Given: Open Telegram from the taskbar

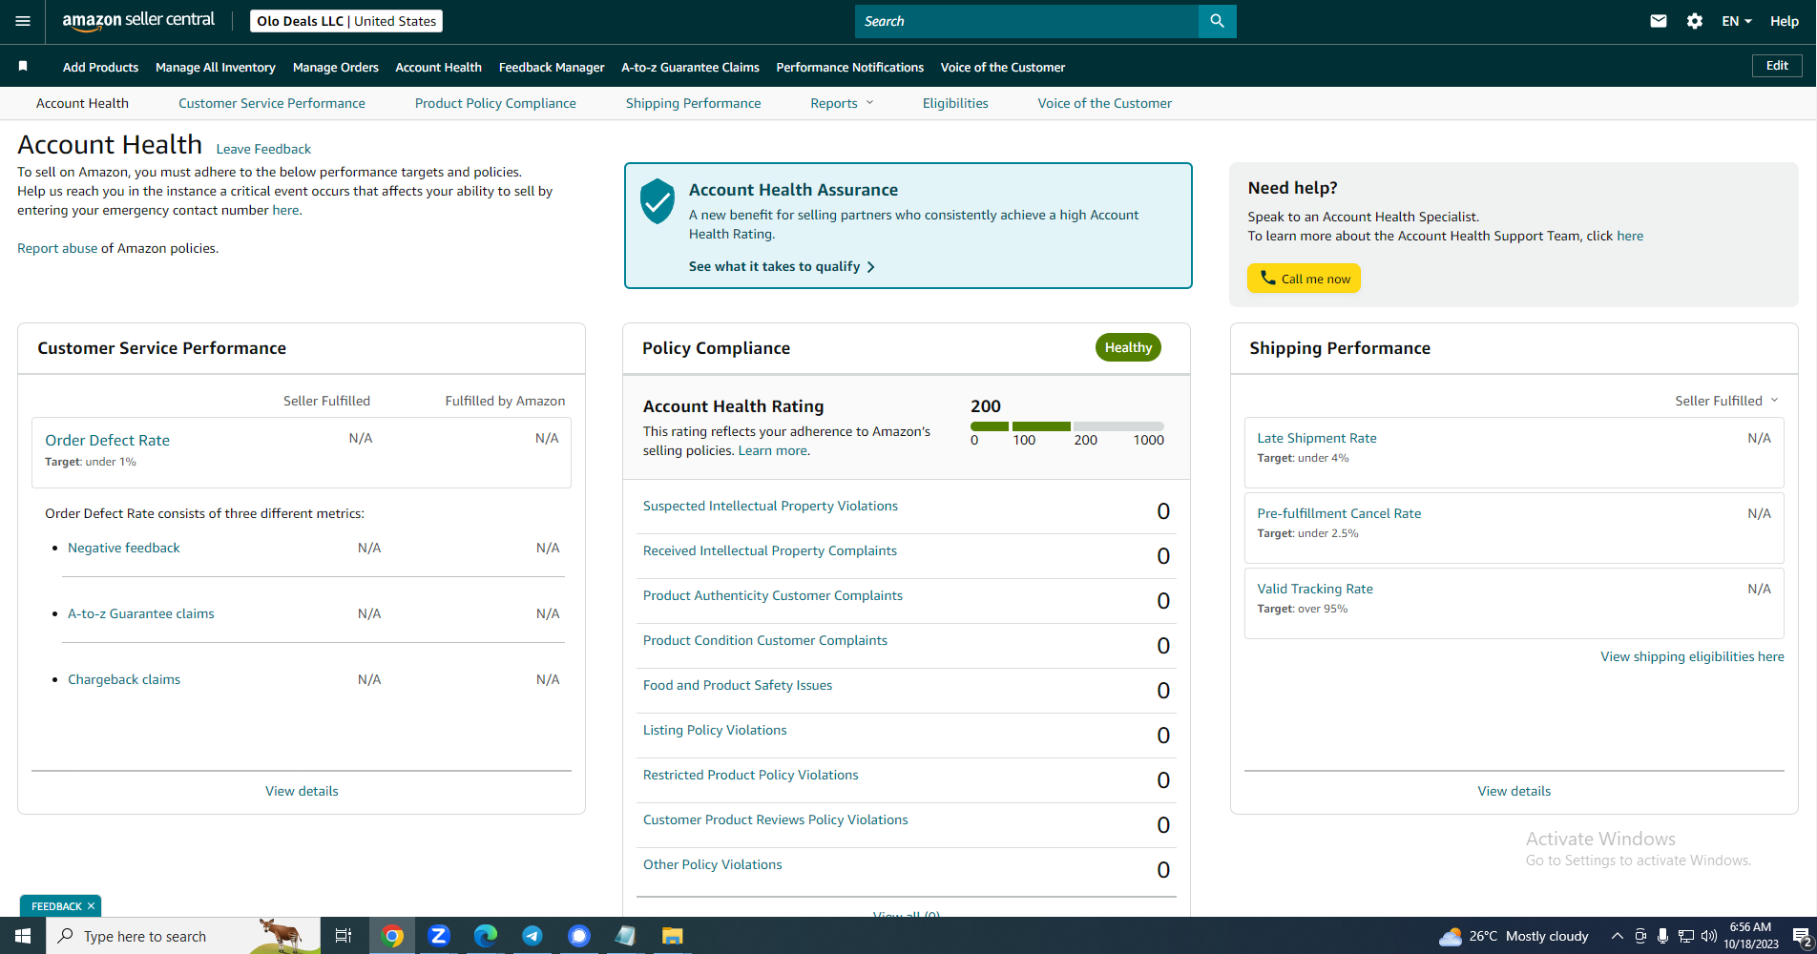Looking at the screenshot, I should coord(533,936).
